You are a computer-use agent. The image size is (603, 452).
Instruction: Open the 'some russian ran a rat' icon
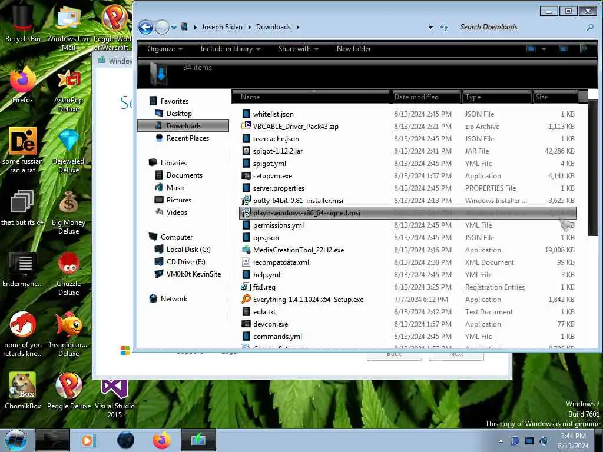[x=22, y=150]
